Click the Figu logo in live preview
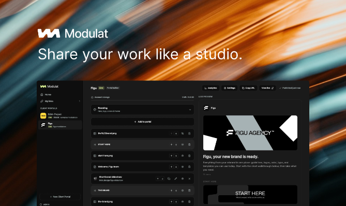Image resolution: width=346 pixels, height=206 pixels. coord(206,108)
